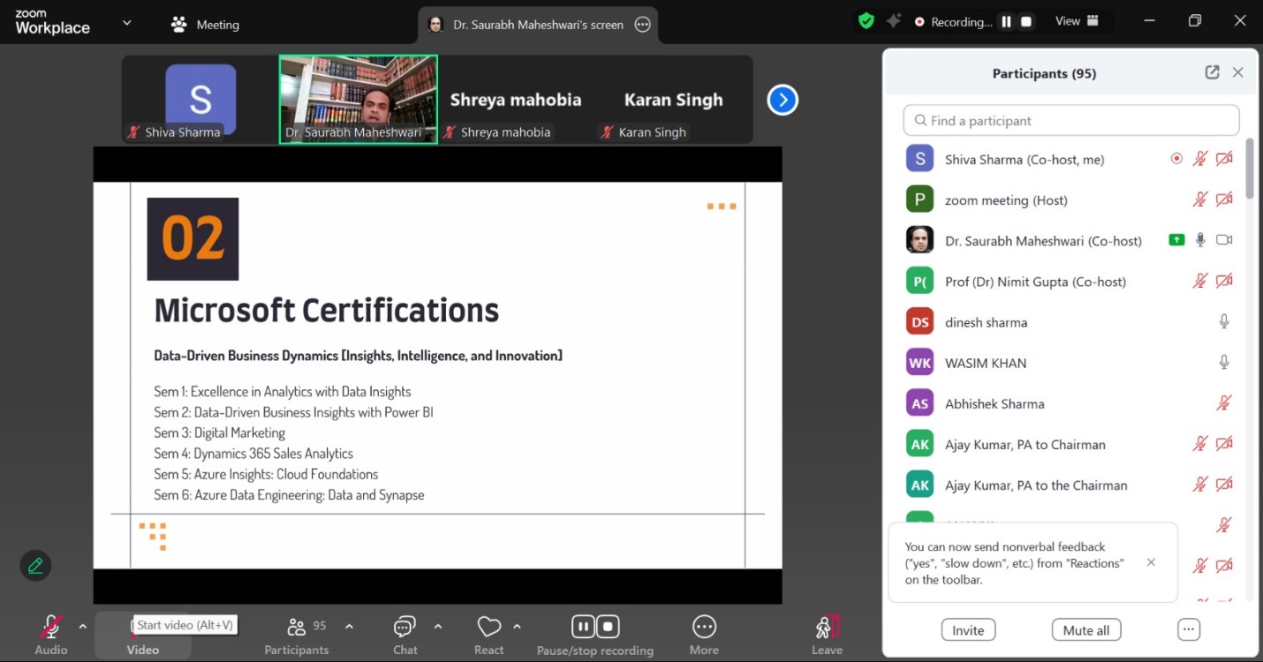
Task: Click the participants list scrollbar
Action: pos(1250,168)
